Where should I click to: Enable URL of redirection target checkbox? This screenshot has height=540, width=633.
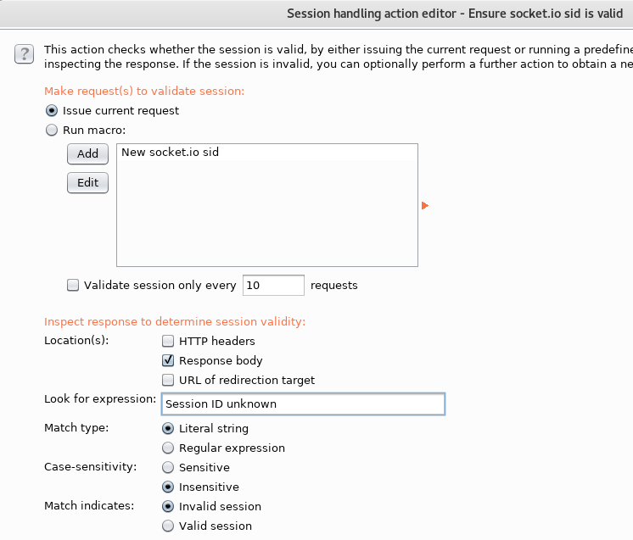pos(168,380)
